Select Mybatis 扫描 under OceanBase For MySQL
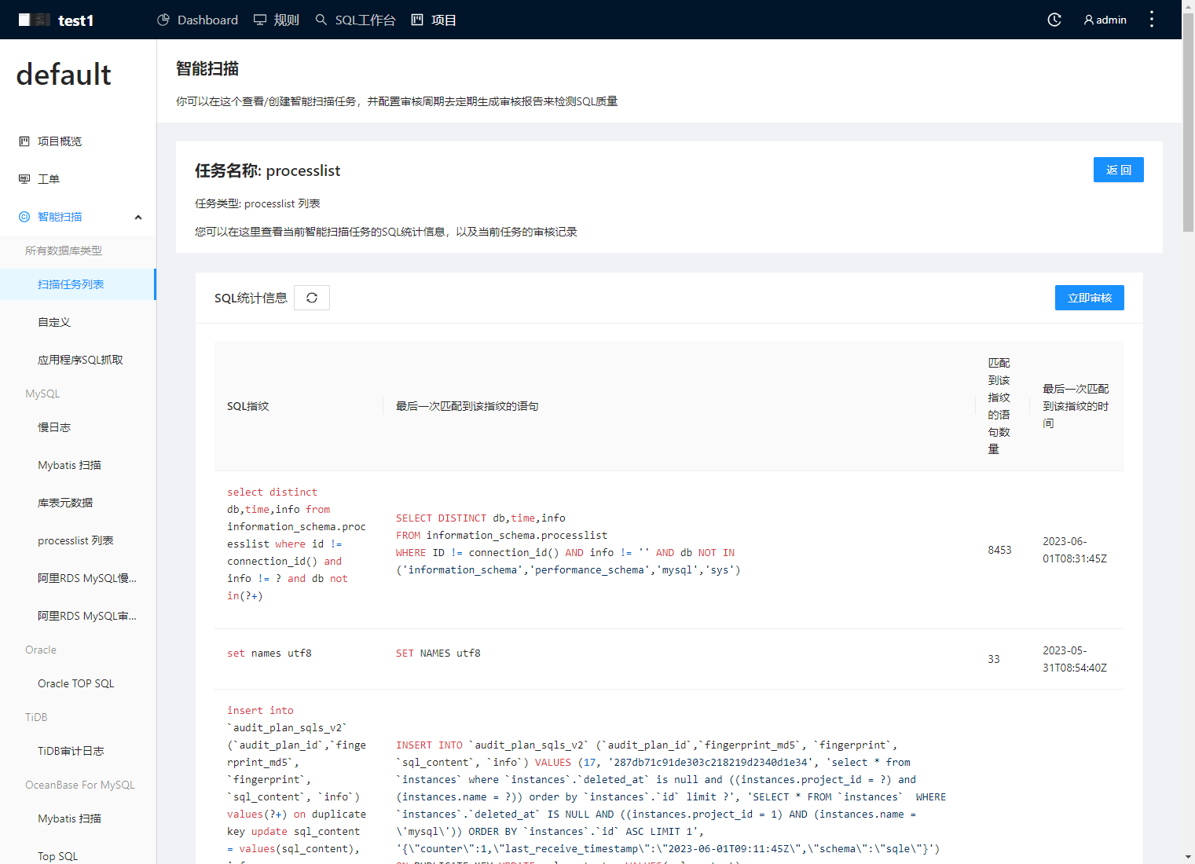This screenshot has width=1195, height=864. point(78,818)
